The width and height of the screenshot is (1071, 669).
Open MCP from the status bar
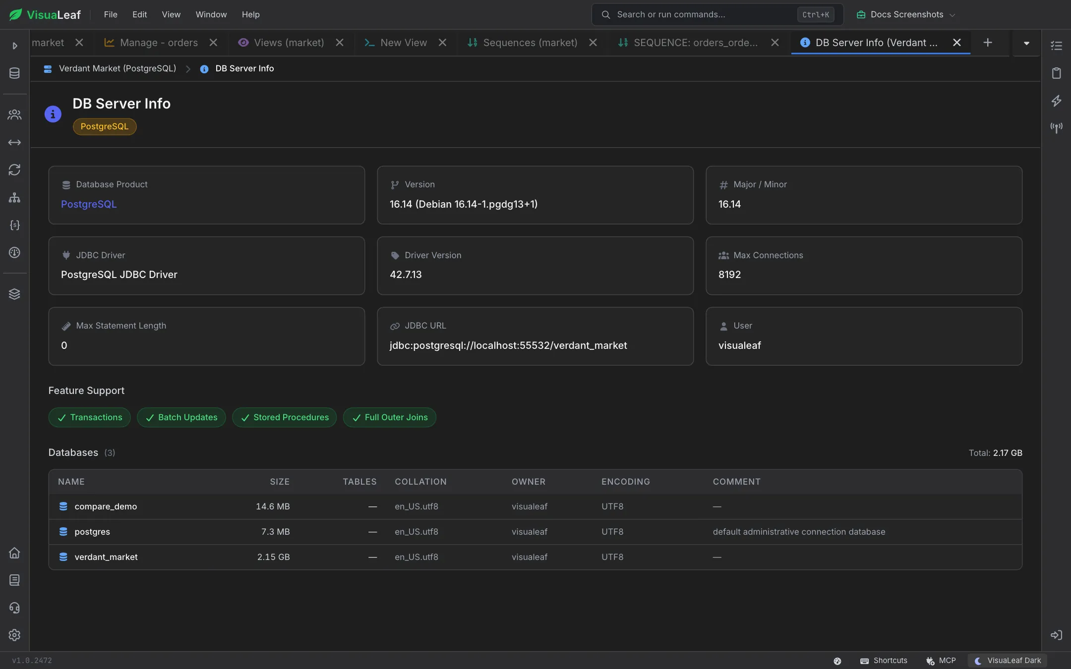point(941,661)
